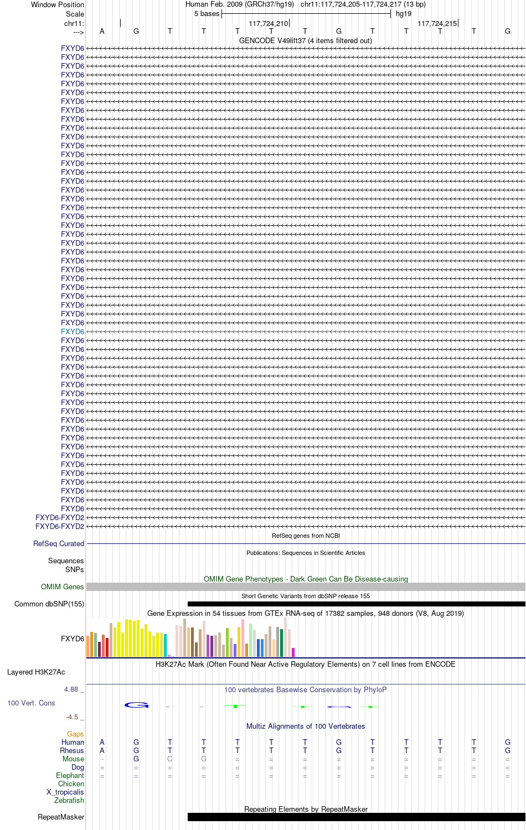Click the 117,724,215 position marker

pyautogui.click(x=437, y=23)
